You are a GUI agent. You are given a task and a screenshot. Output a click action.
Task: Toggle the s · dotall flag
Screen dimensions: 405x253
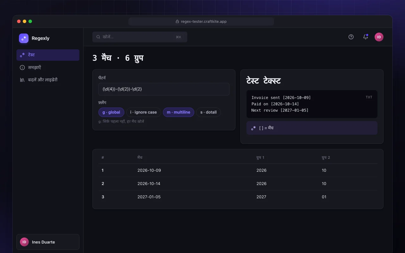click(209, 112)
